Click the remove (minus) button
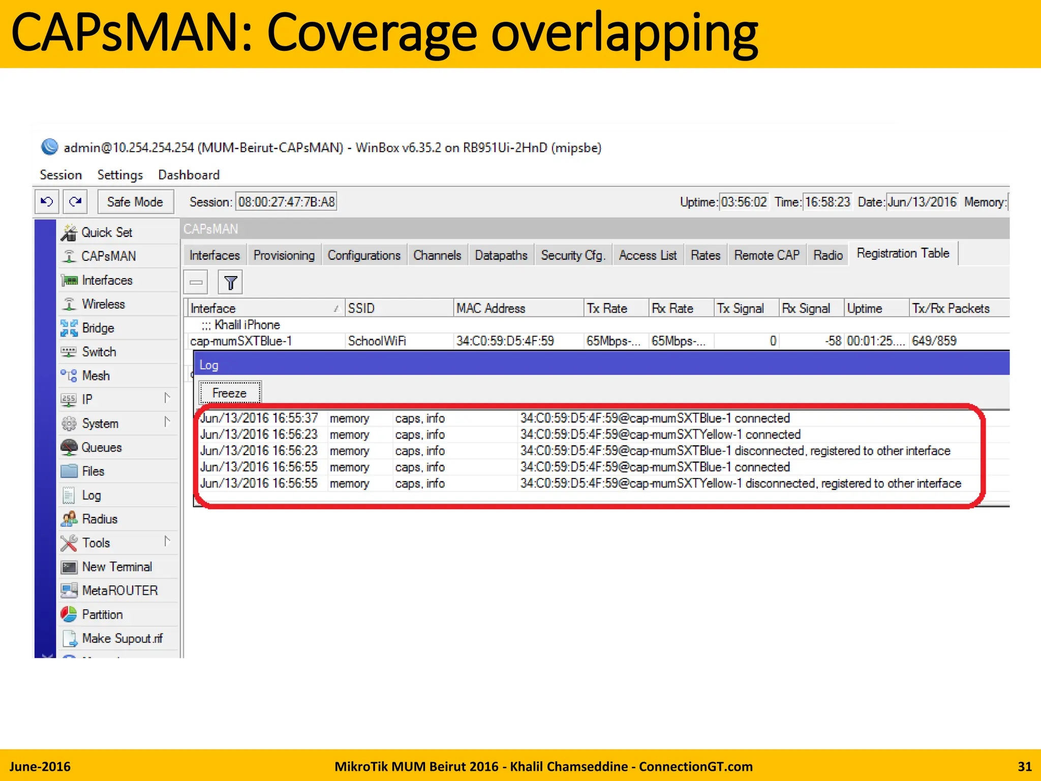Viewport: 1041px width, 781px height. pos(196,283)
